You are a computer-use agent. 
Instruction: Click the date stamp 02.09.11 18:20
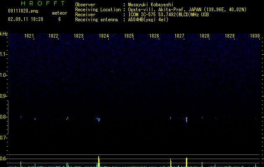[x=26, y=19]
